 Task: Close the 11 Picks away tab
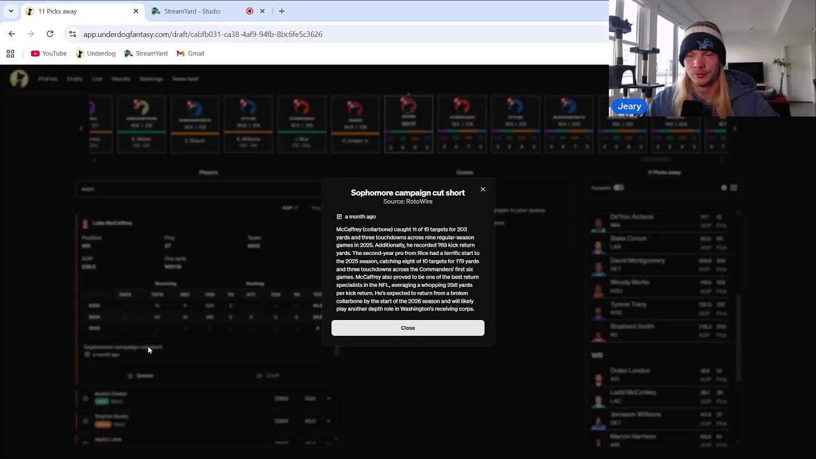coord(136,11)
